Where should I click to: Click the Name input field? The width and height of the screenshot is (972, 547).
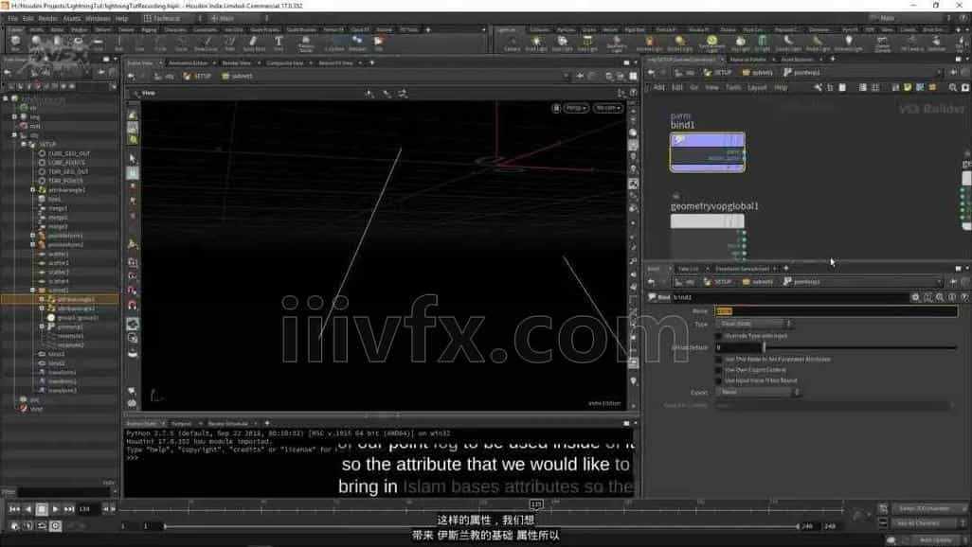837,311
